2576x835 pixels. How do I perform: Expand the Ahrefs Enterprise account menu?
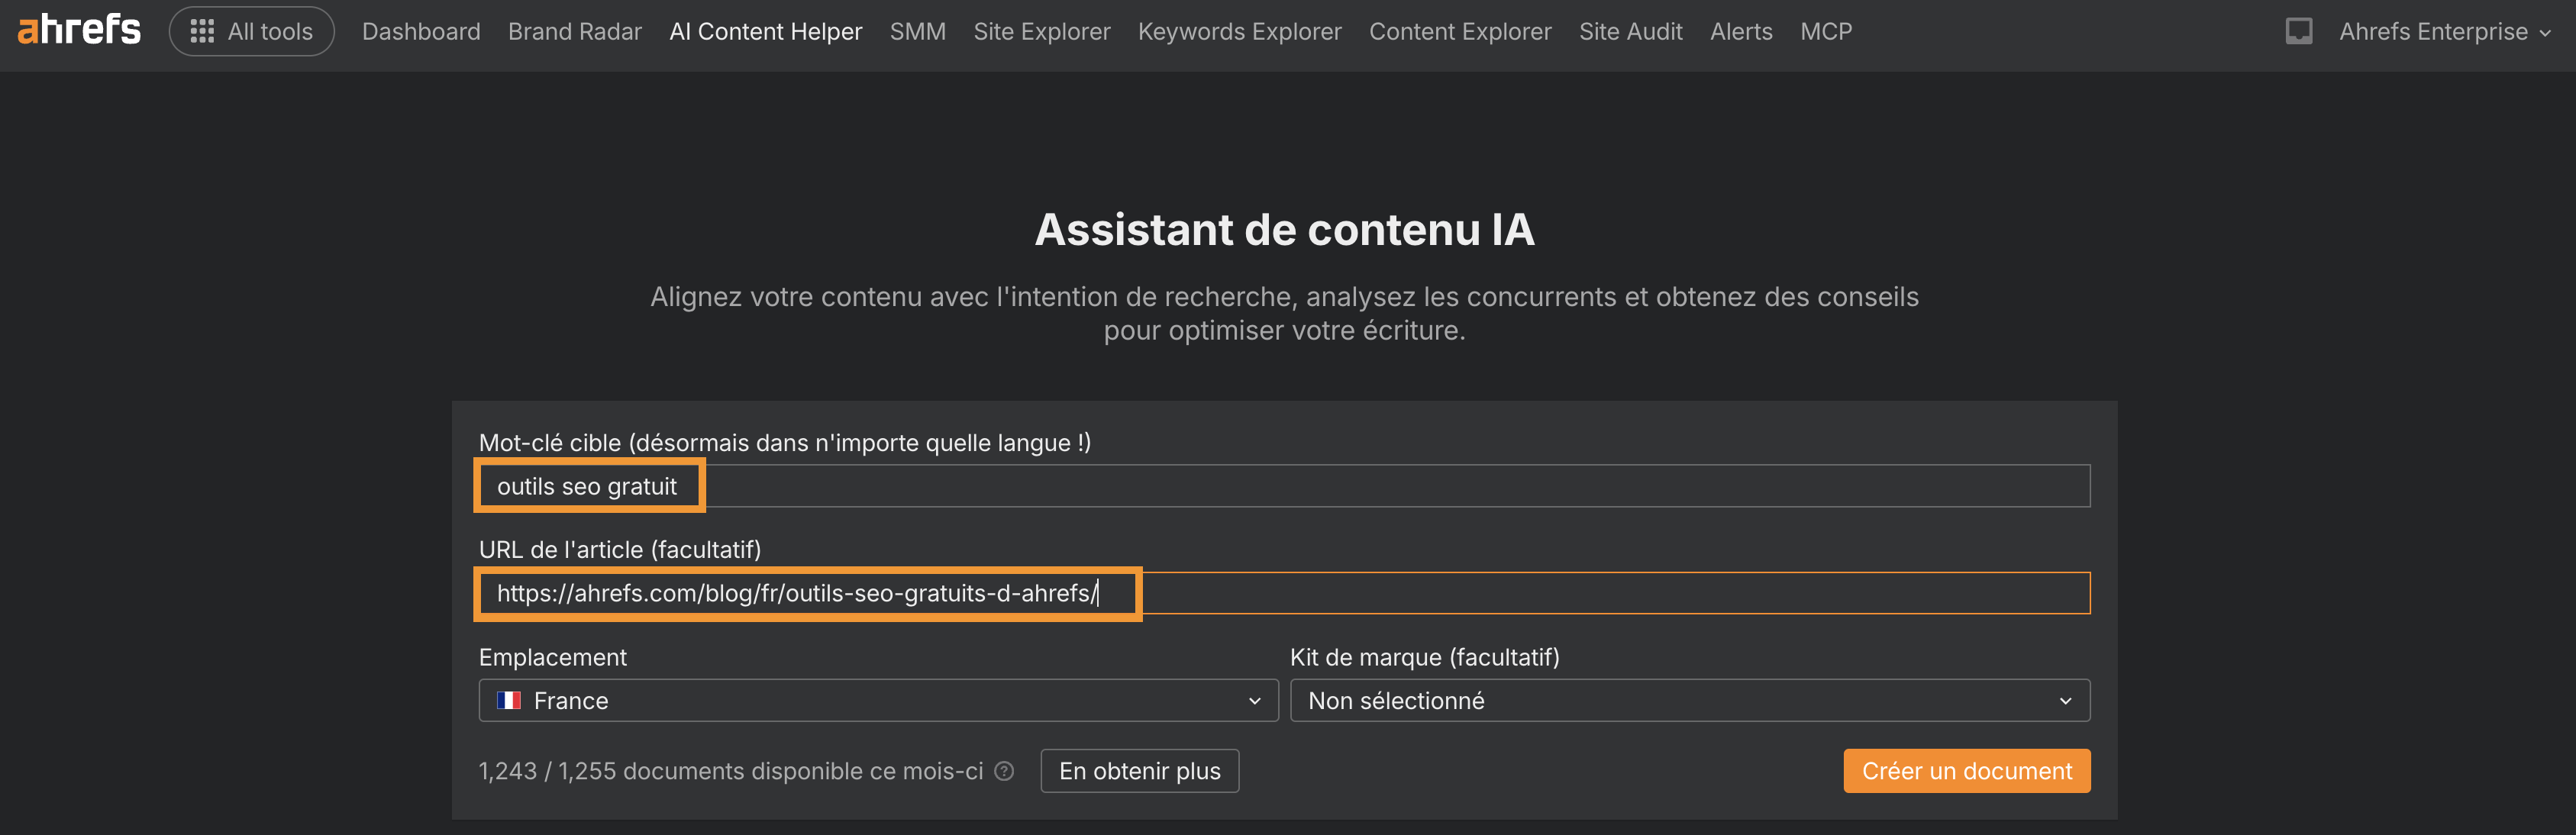coord(2444,31)
